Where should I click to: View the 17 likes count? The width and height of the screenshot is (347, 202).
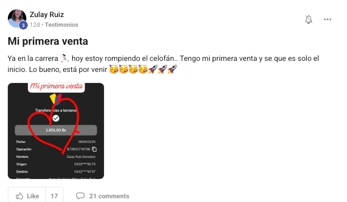pos(54,196)
